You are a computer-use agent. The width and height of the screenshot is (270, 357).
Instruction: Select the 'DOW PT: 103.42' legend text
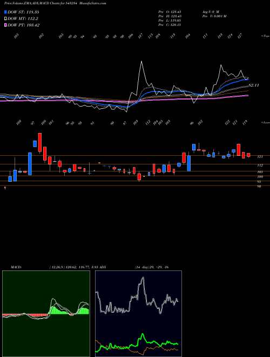(23, 25)
